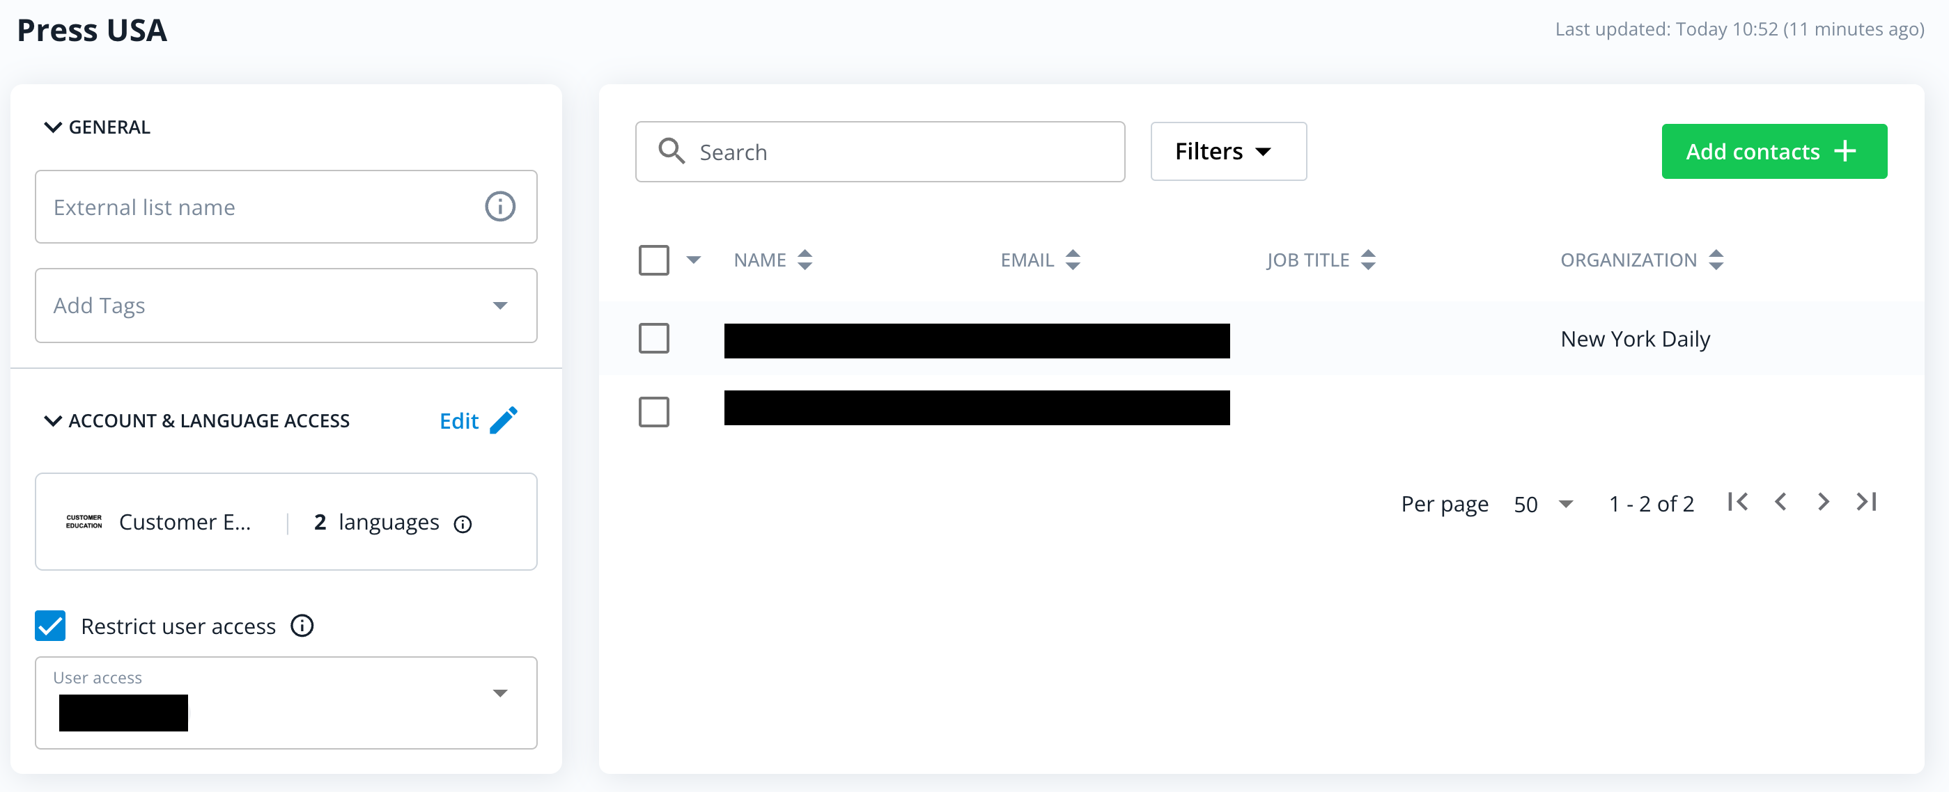Sort the Email column

(1073, 259)
